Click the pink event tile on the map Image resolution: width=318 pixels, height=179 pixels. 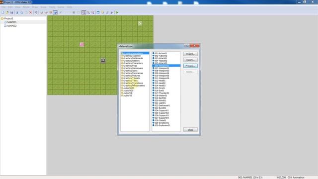pyautogui.click(x=81, y=44)
